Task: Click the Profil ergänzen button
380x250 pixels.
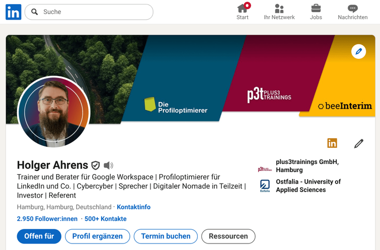Action: (x=98, y=236)
